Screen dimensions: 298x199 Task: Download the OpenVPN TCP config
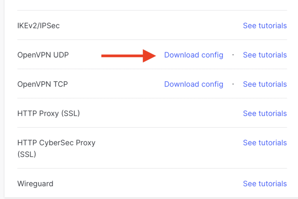(x=194, y=84)
